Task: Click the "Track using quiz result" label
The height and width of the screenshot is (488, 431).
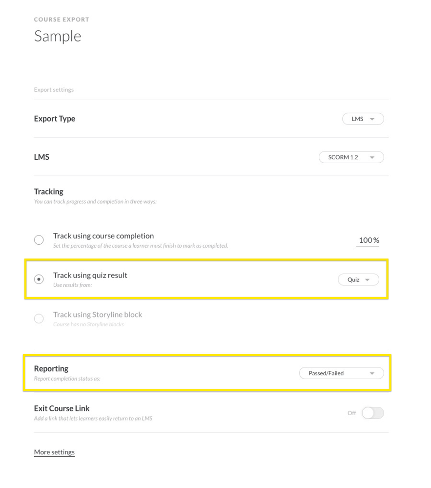Action: pyautogui.click(x=90, y=275)
